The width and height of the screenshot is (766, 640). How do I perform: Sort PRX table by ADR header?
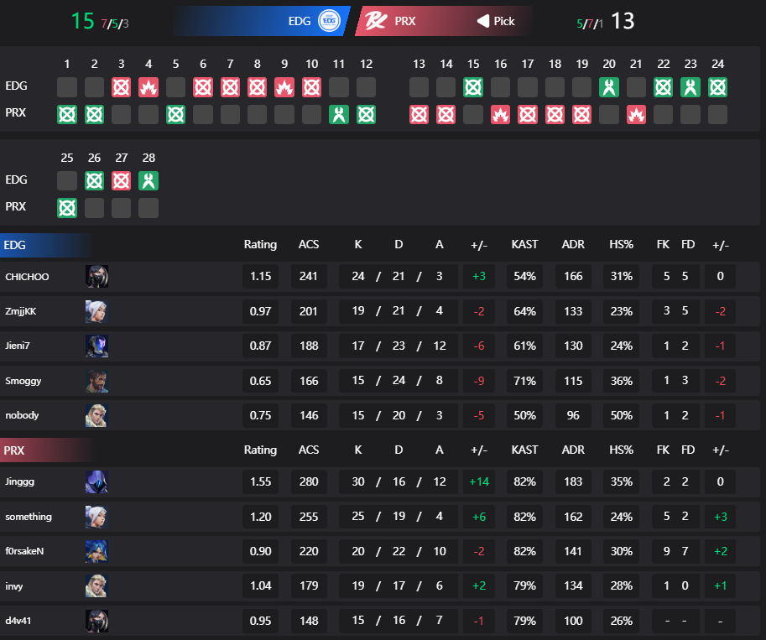(573, 450)
